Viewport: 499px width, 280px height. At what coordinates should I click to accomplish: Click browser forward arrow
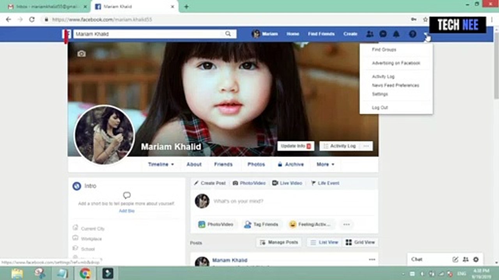pyautogui.click(x=20, y=19)
